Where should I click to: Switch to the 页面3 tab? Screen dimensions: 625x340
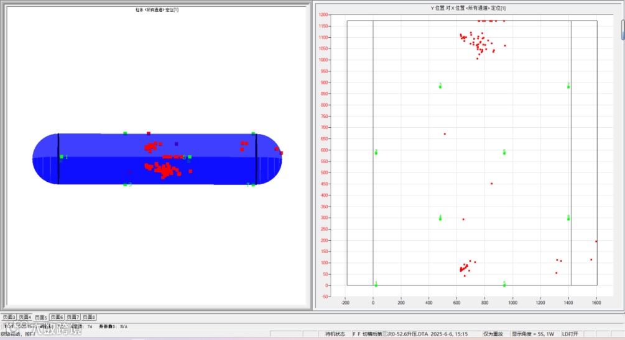tap(9, 317)
